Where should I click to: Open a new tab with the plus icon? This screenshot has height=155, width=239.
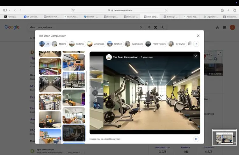pos(228,10)
